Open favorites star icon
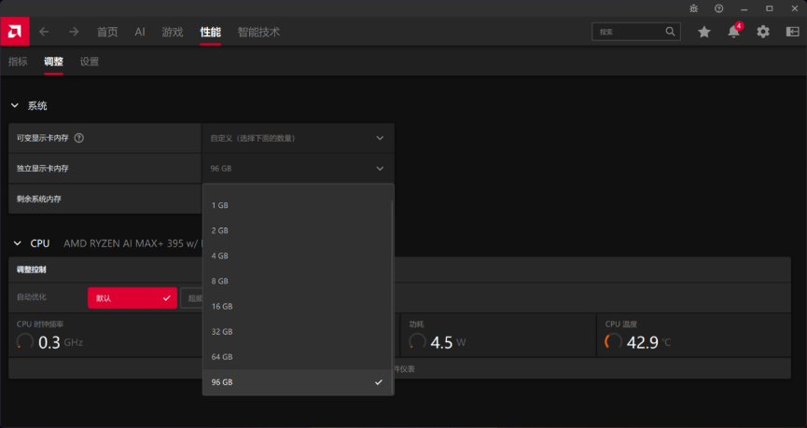 (704, 32)
